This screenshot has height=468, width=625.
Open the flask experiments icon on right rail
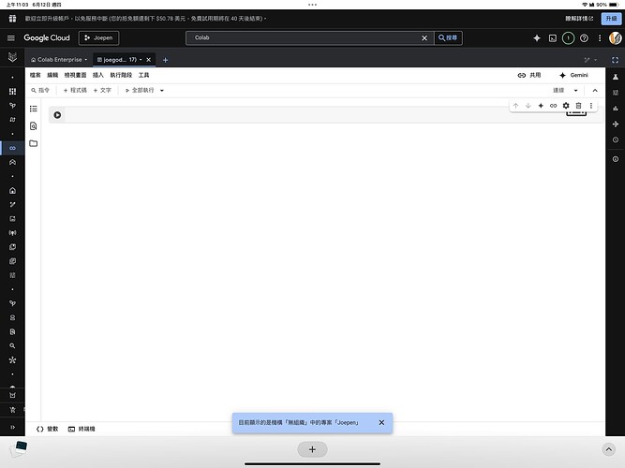[x=616, y=77]
